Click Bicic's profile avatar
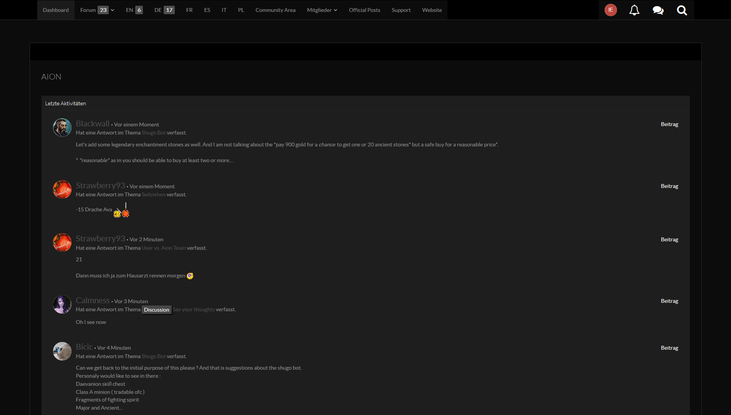Image resolution: width=731 pixels, height=415 pixels. (62, 351)
